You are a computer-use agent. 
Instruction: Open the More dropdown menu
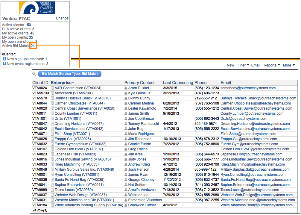289,65
